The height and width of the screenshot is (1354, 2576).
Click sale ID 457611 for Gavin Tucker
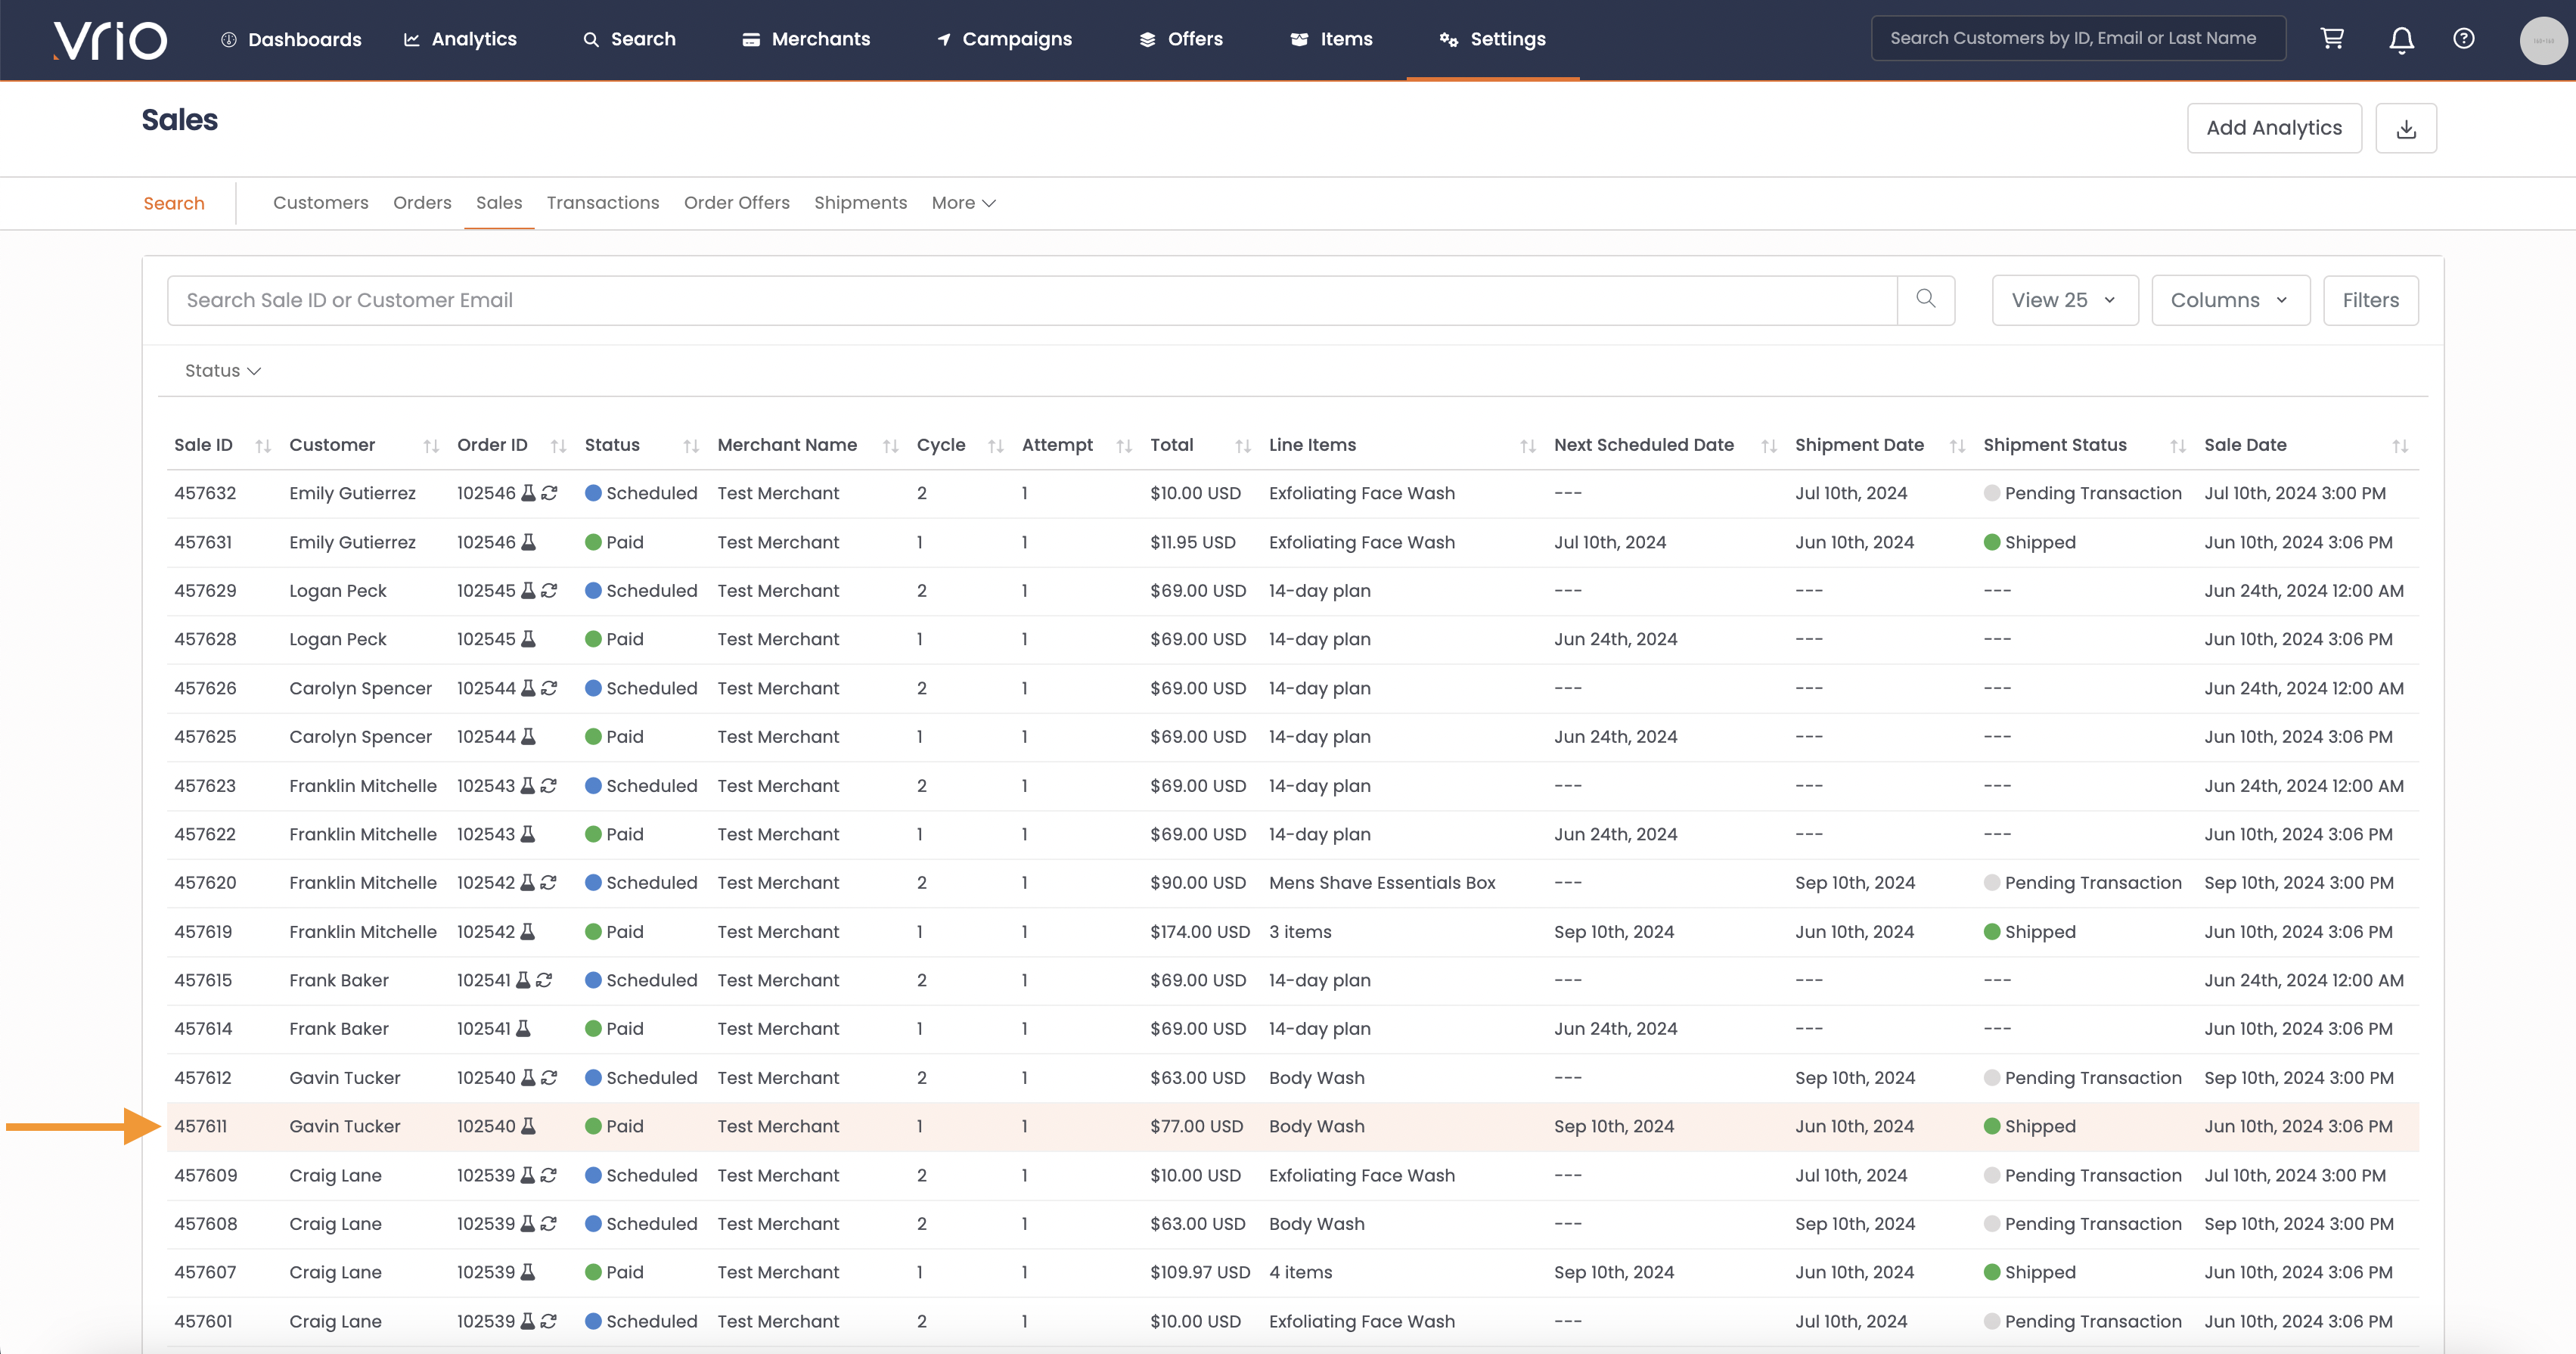[x=200, y=1126]
